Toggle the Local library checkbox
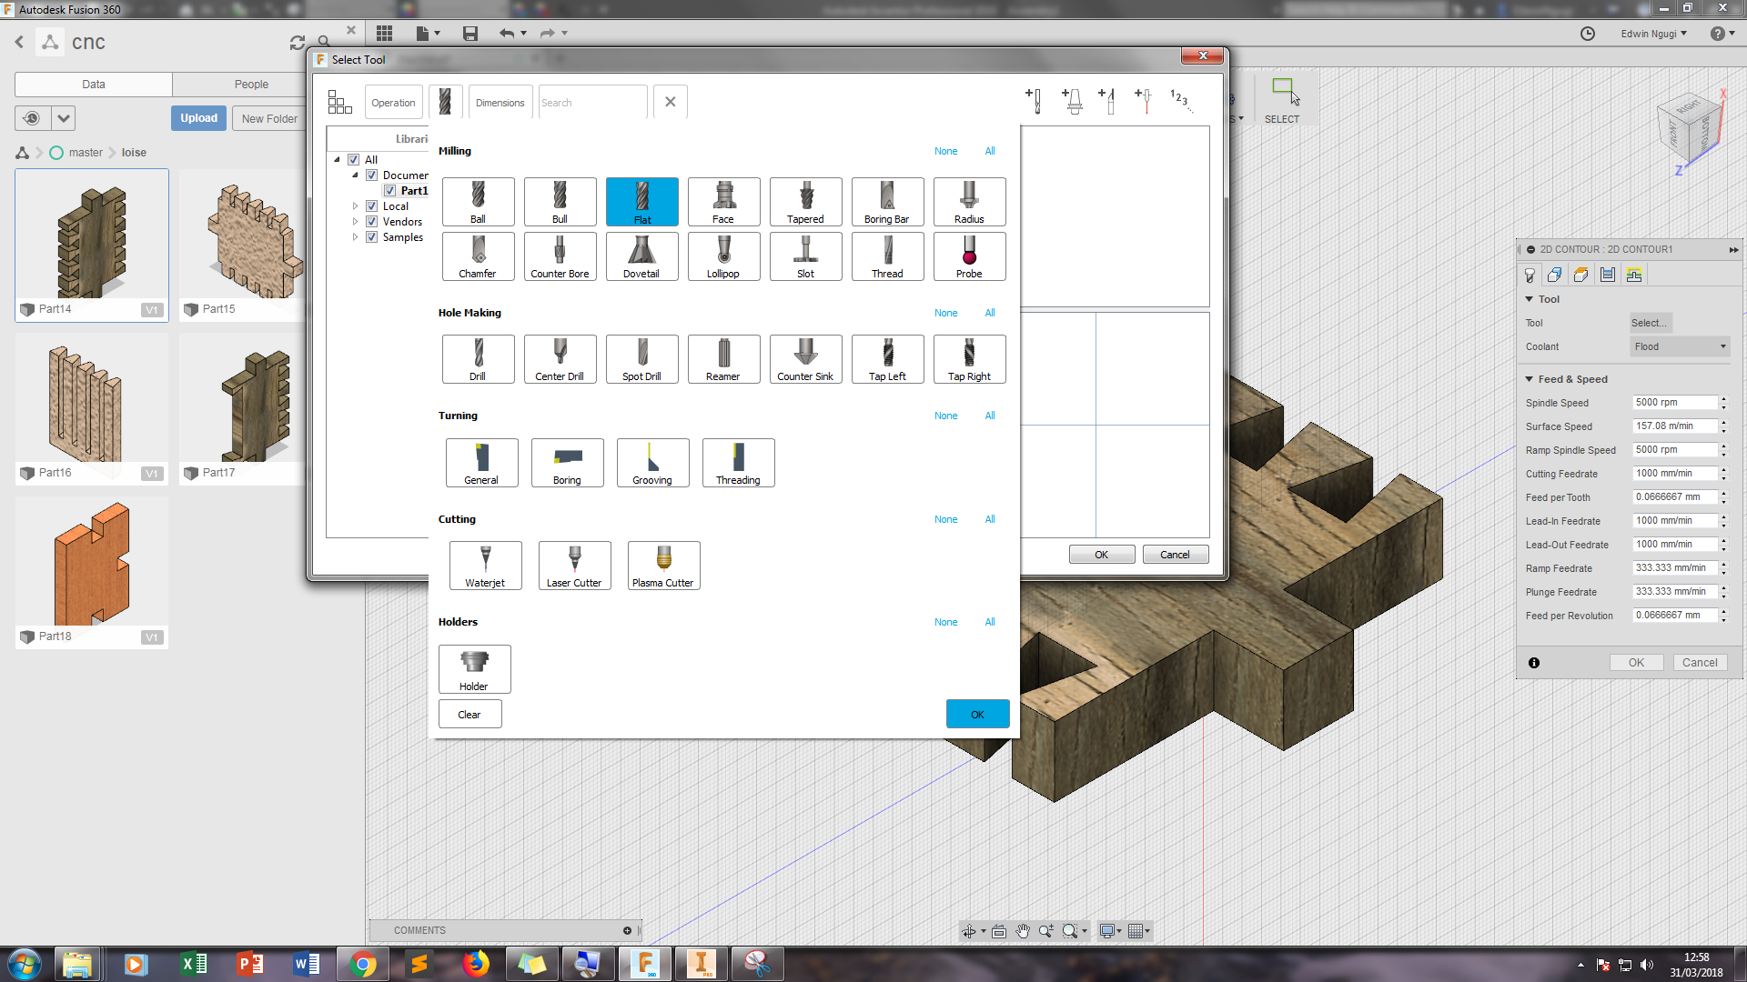 pos(371,206)
